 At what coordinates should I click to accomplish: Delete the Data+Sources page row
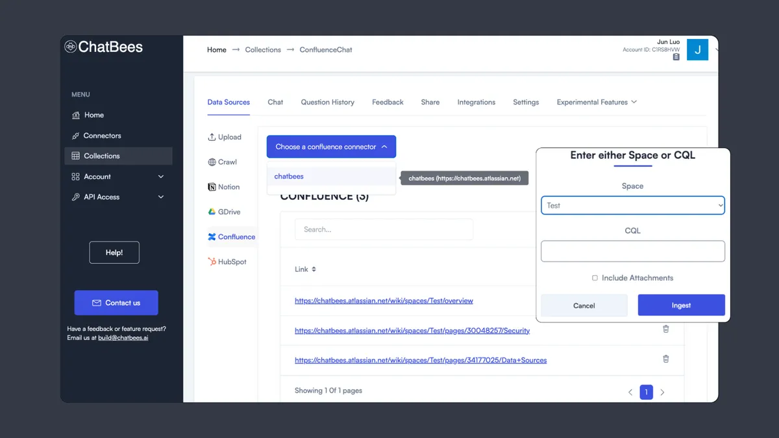(x=665, y=359)
